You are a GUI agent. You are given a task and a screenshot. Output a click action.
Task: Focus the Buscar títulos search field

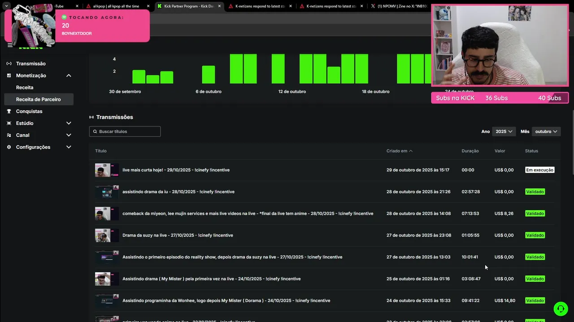pyautogui.click(x=125, y=131)
